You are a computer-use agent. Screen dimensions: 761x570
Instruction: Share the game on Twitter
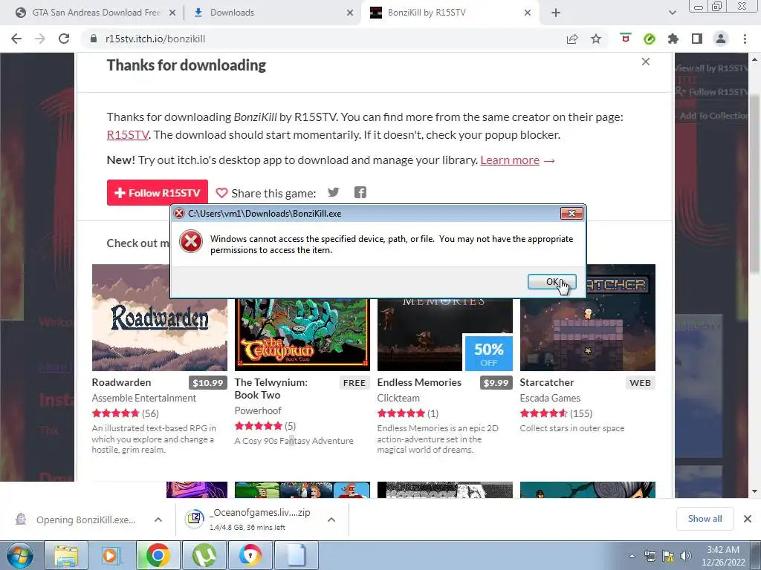(x=334, y=192)
